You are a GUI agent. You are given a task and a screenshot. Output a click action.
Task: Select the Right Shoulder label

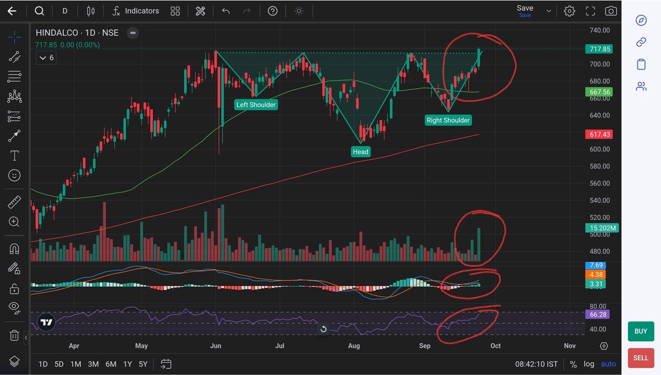448,120
